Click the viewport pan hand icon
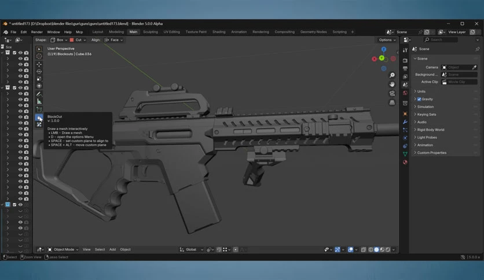This screenshot has width=484, height=280. click(392, 84)
